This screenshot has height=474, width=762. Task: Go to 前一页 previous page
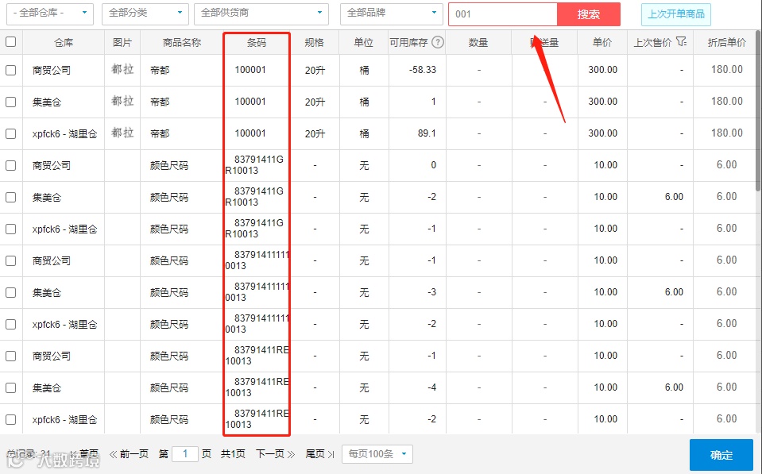coord(129,454)
